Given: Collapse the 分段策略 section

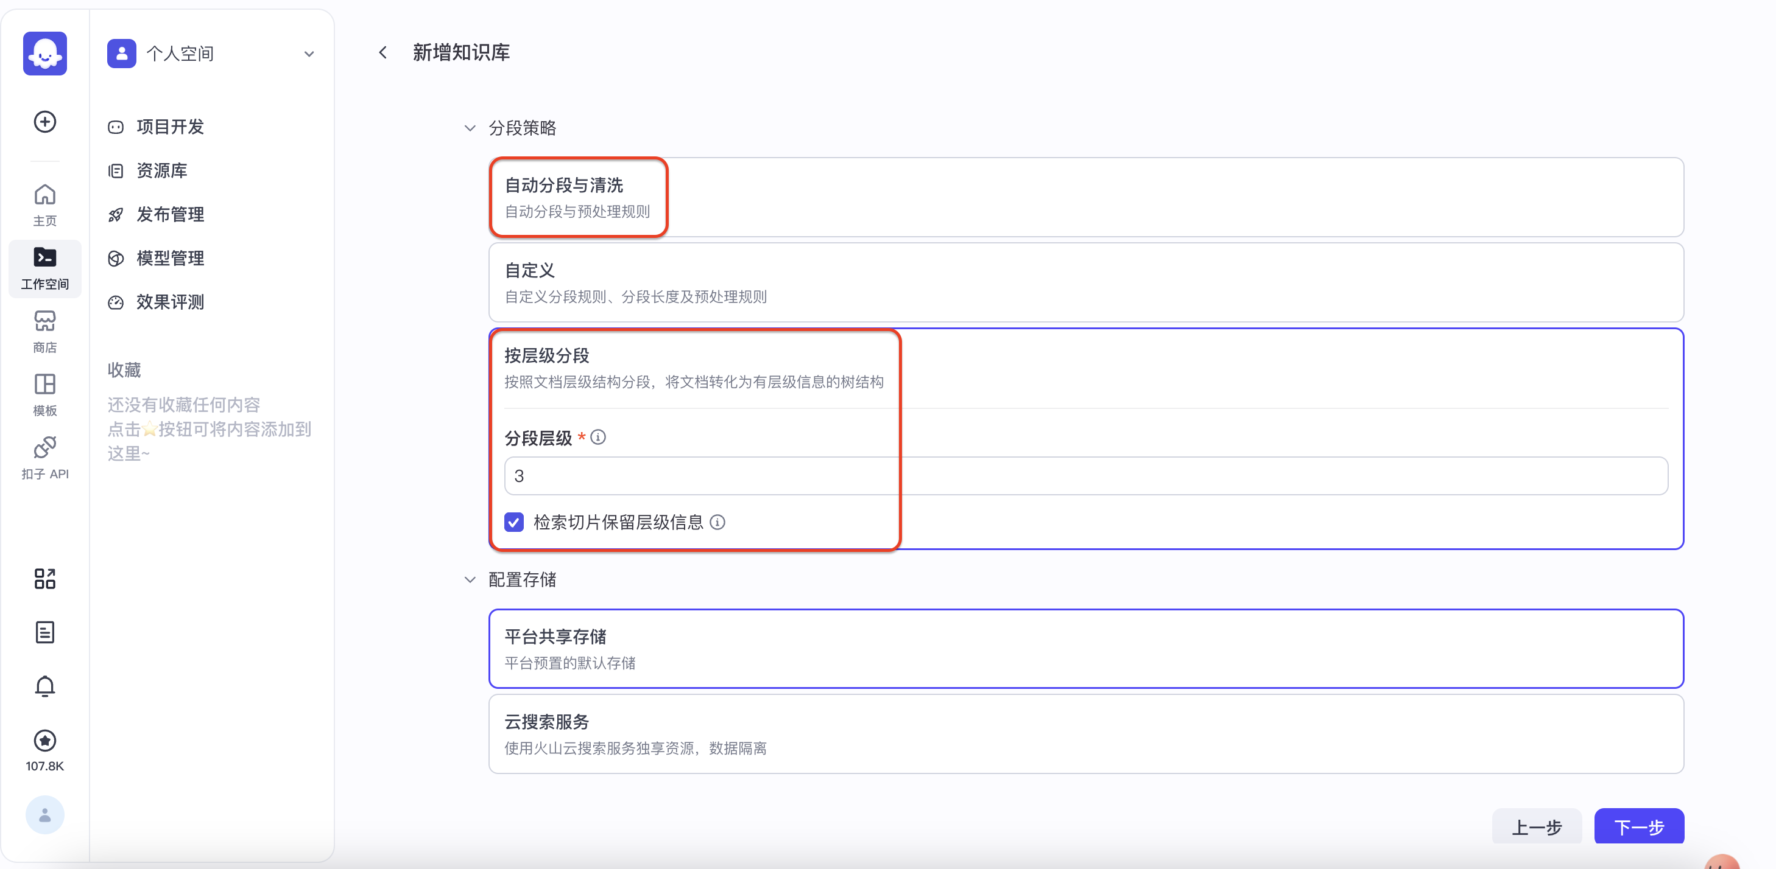Looking at the screenshot, I should pyautogui.click(x=470, y=128).
